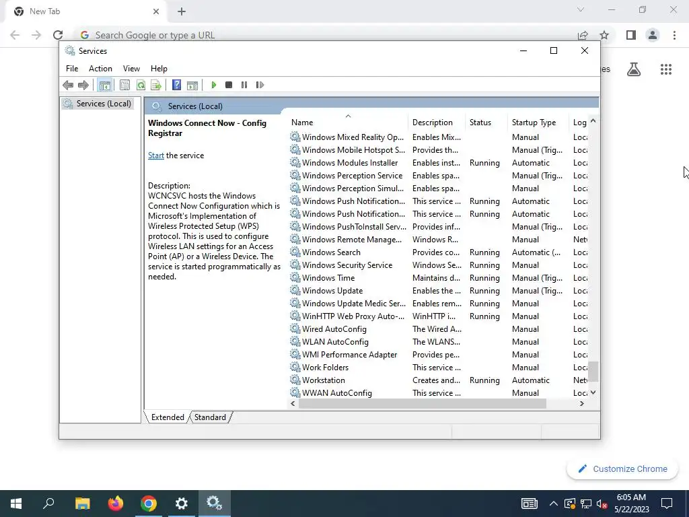This screenshot has height=517, width=689.
Task: Select Windows Security Service row
Action: [439, 265]
